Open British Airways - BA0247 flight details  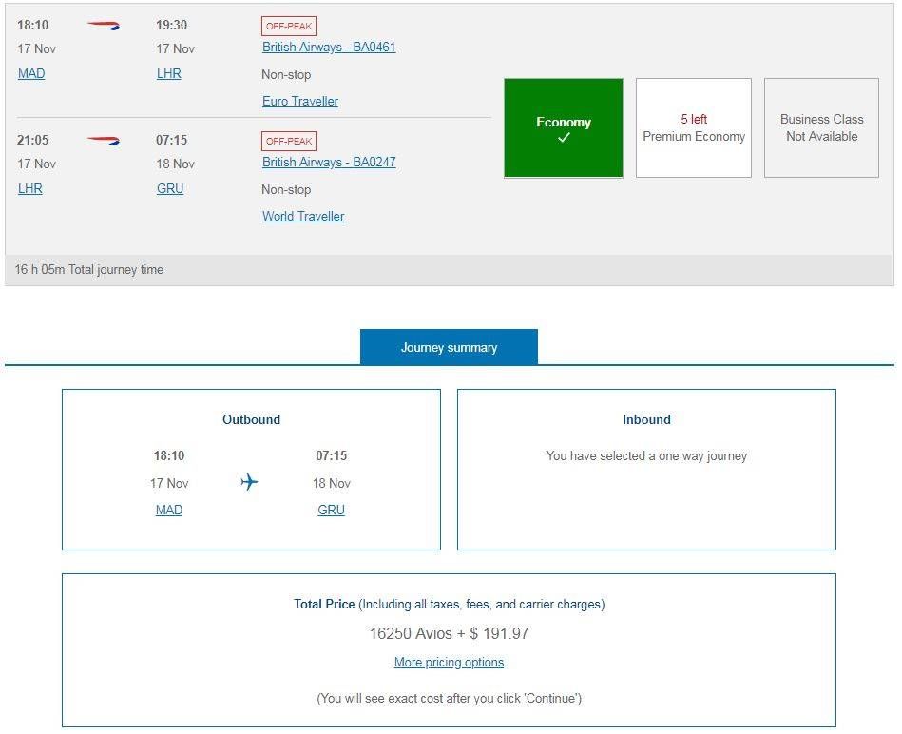[329, 163]
